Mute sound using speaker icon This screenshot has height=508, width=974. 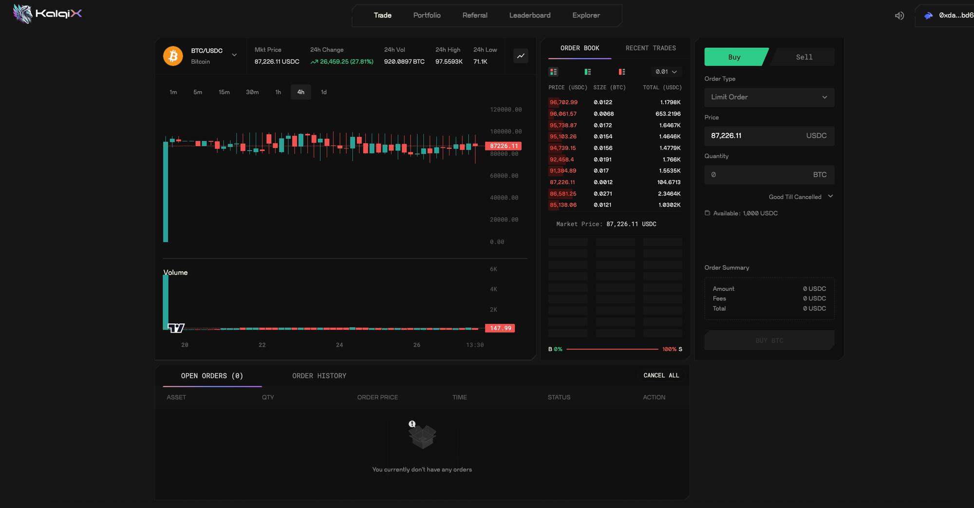click(x=899, y=16)
